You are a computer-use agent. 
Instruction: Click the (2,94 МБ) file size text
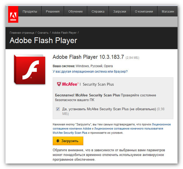coord(132,57)
